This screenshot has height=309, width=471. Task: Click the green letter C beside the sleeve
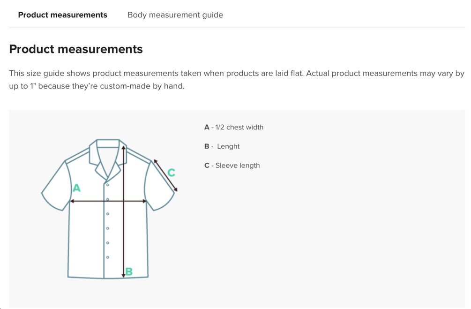click(x=171, y=173)
